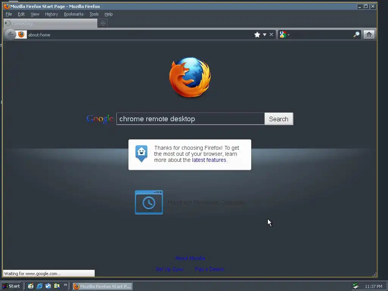Open the File menu

coord(9,14)
